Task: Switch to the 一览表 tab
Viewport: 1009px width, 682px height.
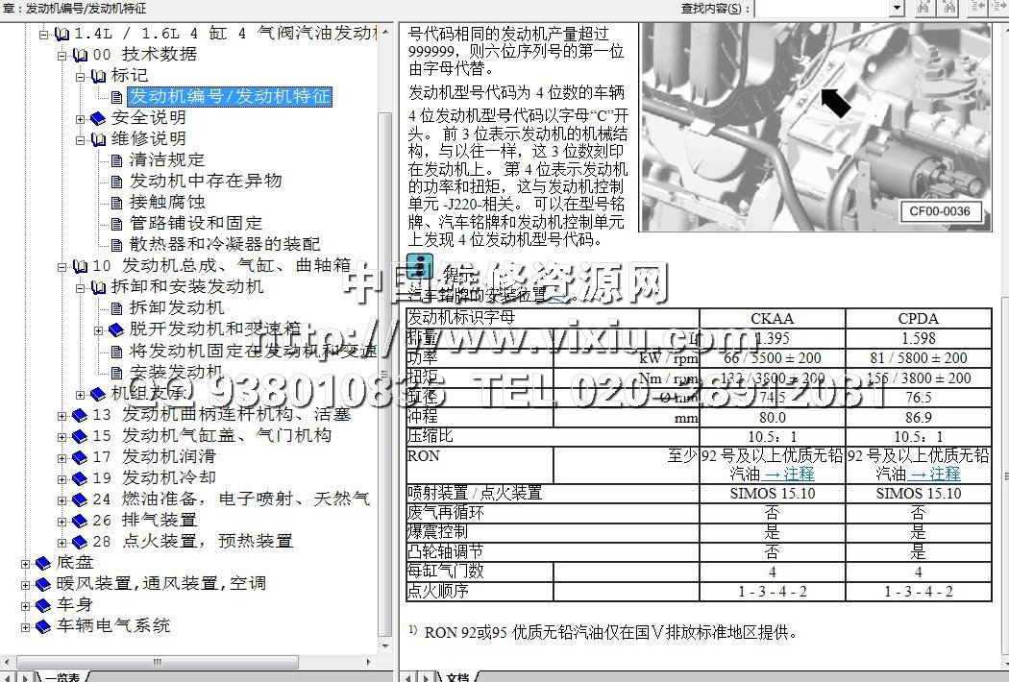Action: click(x=62, y=676)
